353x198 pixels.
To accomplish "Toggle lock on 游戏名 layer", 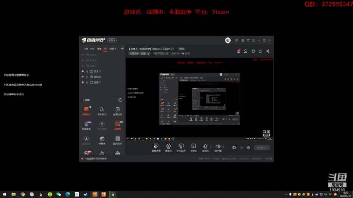I will click(x=87, y=77).
